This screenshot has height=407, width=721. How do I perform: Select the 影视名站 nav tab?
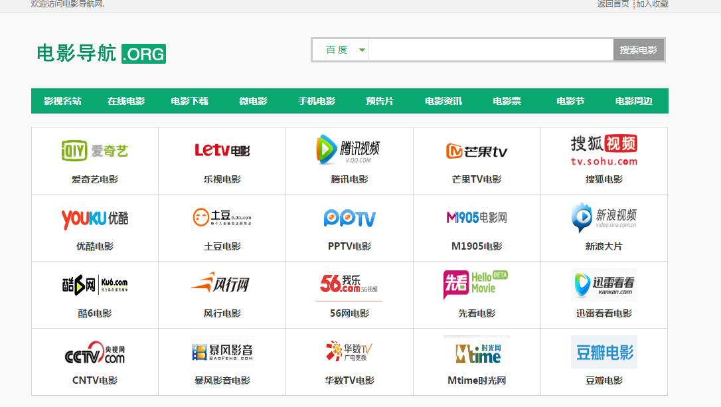tap(62, 101)
